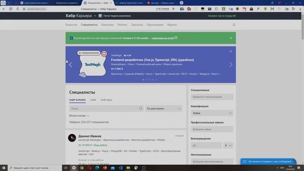Viewport: 304px width, 171px height.
Task: Go to the Вакансии section
Action: click(x=71, y=25)
